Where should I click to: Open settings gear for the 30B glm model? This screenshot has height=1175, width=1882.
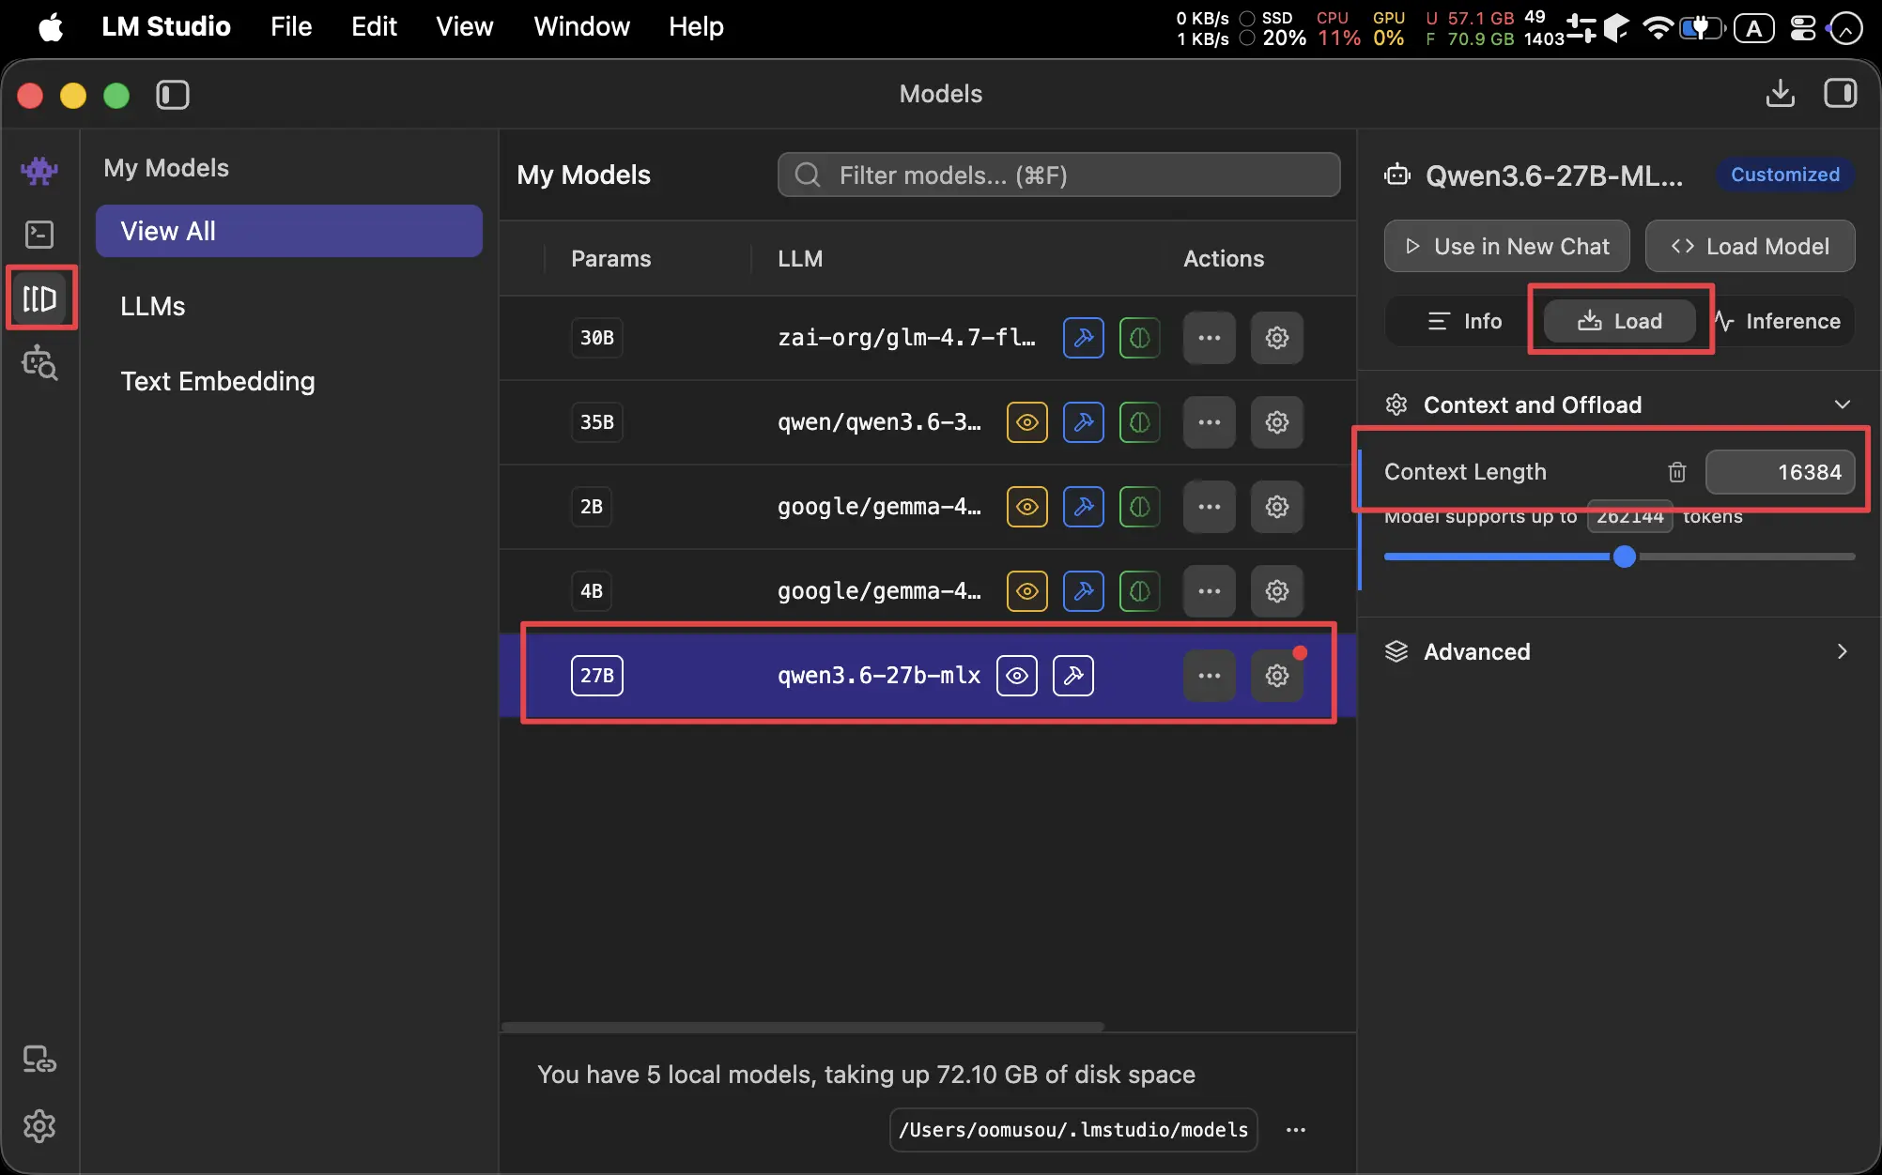click(x=1277, y=338)
